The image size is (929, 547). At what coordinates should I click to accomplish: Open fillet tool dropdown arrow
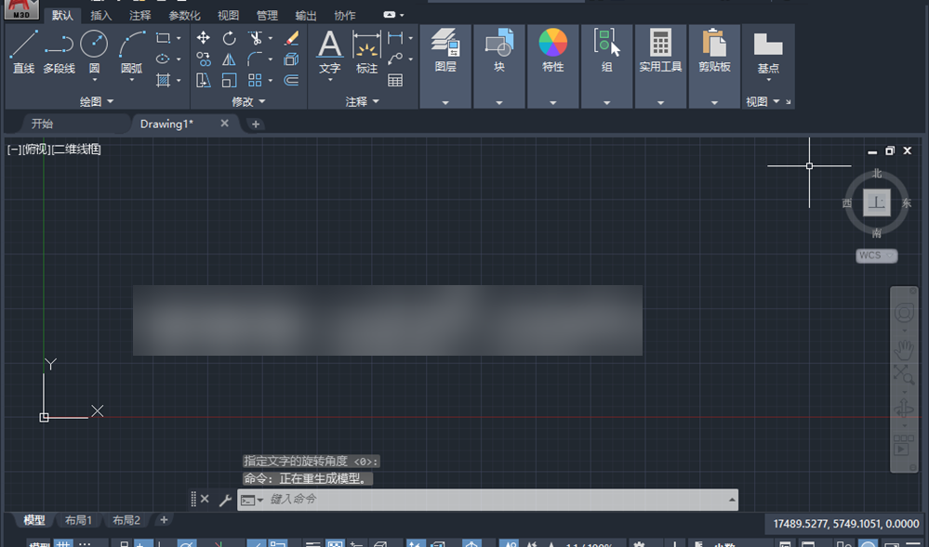pyautogui.click(x=271, y=59)
